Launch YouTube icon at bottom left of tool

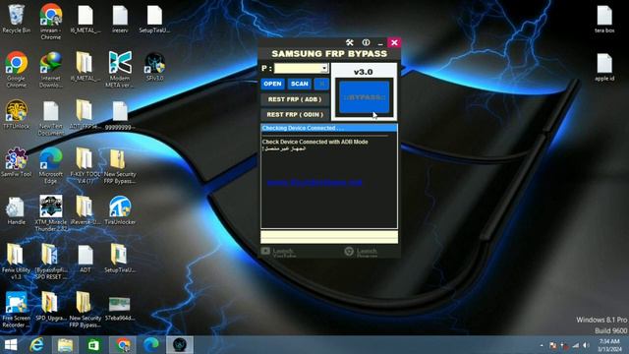pyautogui.click(x=265, y=252)
